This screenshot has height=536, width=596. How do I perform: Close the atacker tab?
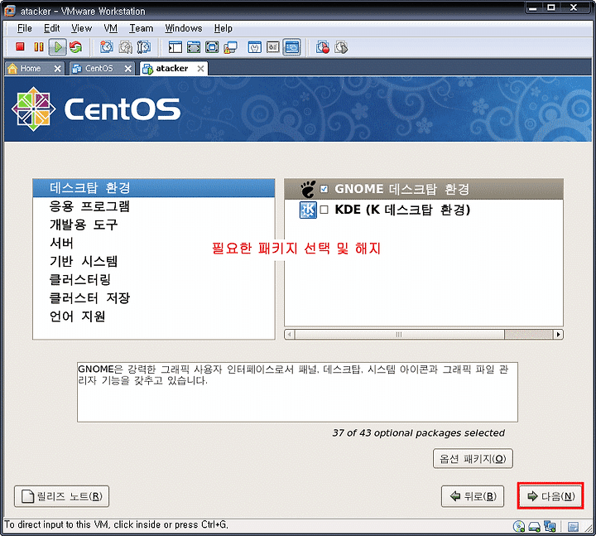tap(200, 69)
